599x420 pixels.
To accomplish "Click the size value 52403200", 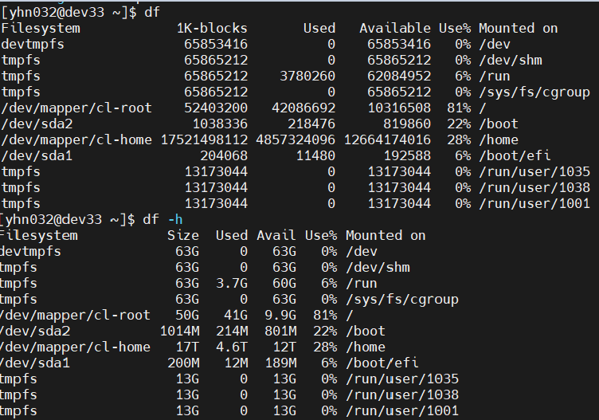I will click(x=216, y=108).
